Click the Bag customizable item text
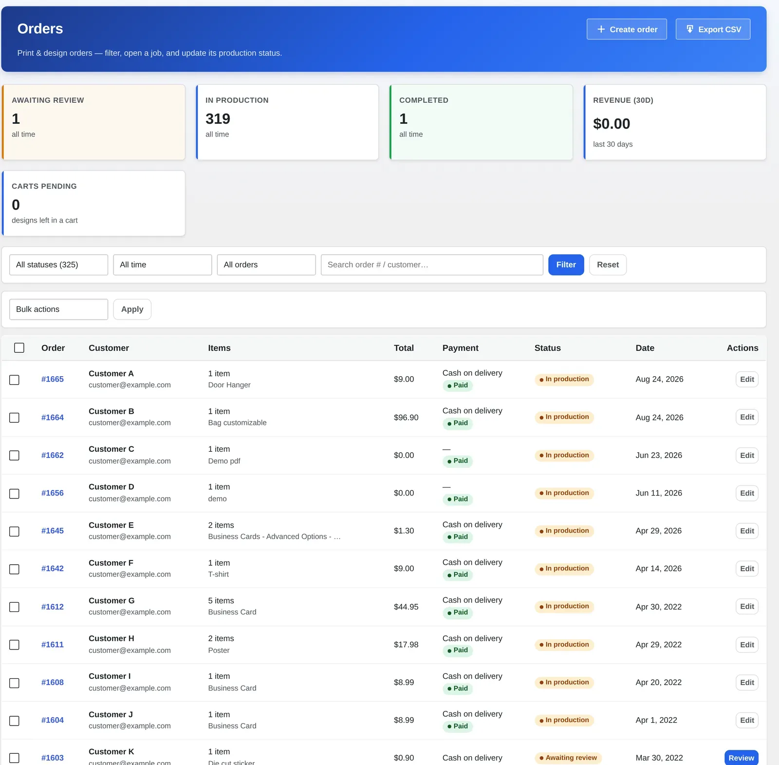779x765 pixels. tap(237, 423)
